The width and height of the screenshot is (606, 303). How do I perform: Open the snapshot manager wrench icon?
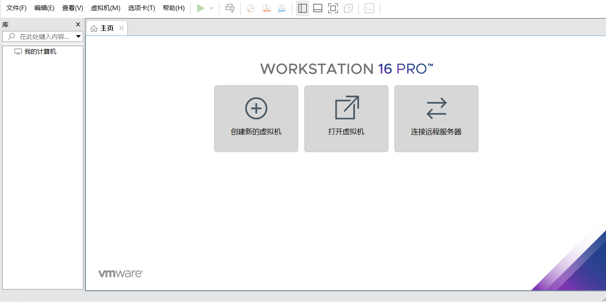(281, 8)
